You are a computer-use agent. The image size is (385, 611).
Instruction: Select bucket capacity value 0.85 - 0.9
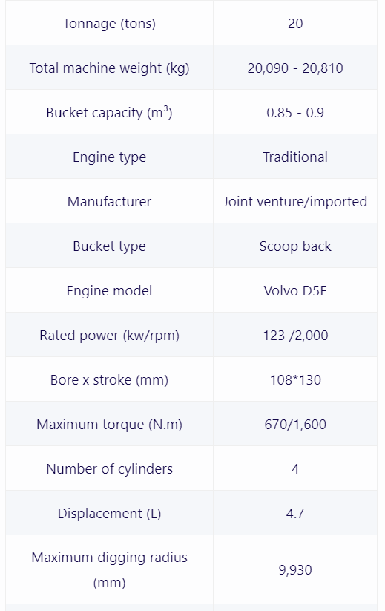pos(295,113)
